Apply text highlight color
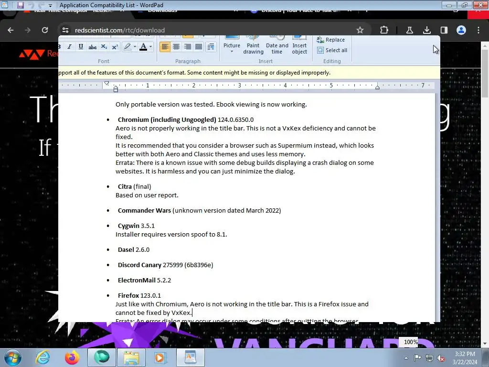Screen dimensions: 489x367 pyautogui.click(x=127, y=47)
